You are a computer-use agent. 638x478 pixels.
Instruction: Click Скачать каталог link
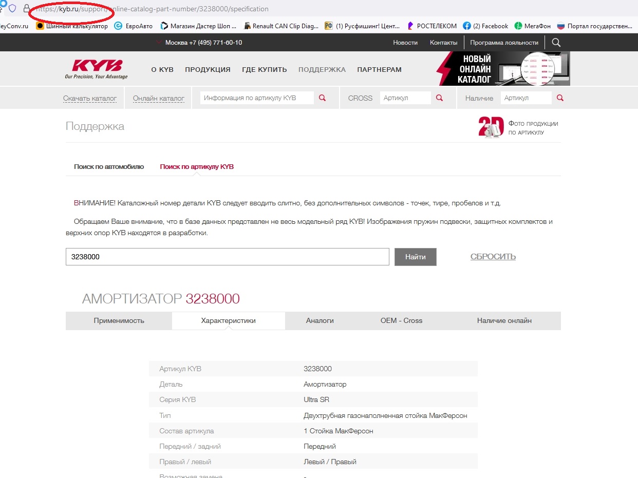coord(90,98)
